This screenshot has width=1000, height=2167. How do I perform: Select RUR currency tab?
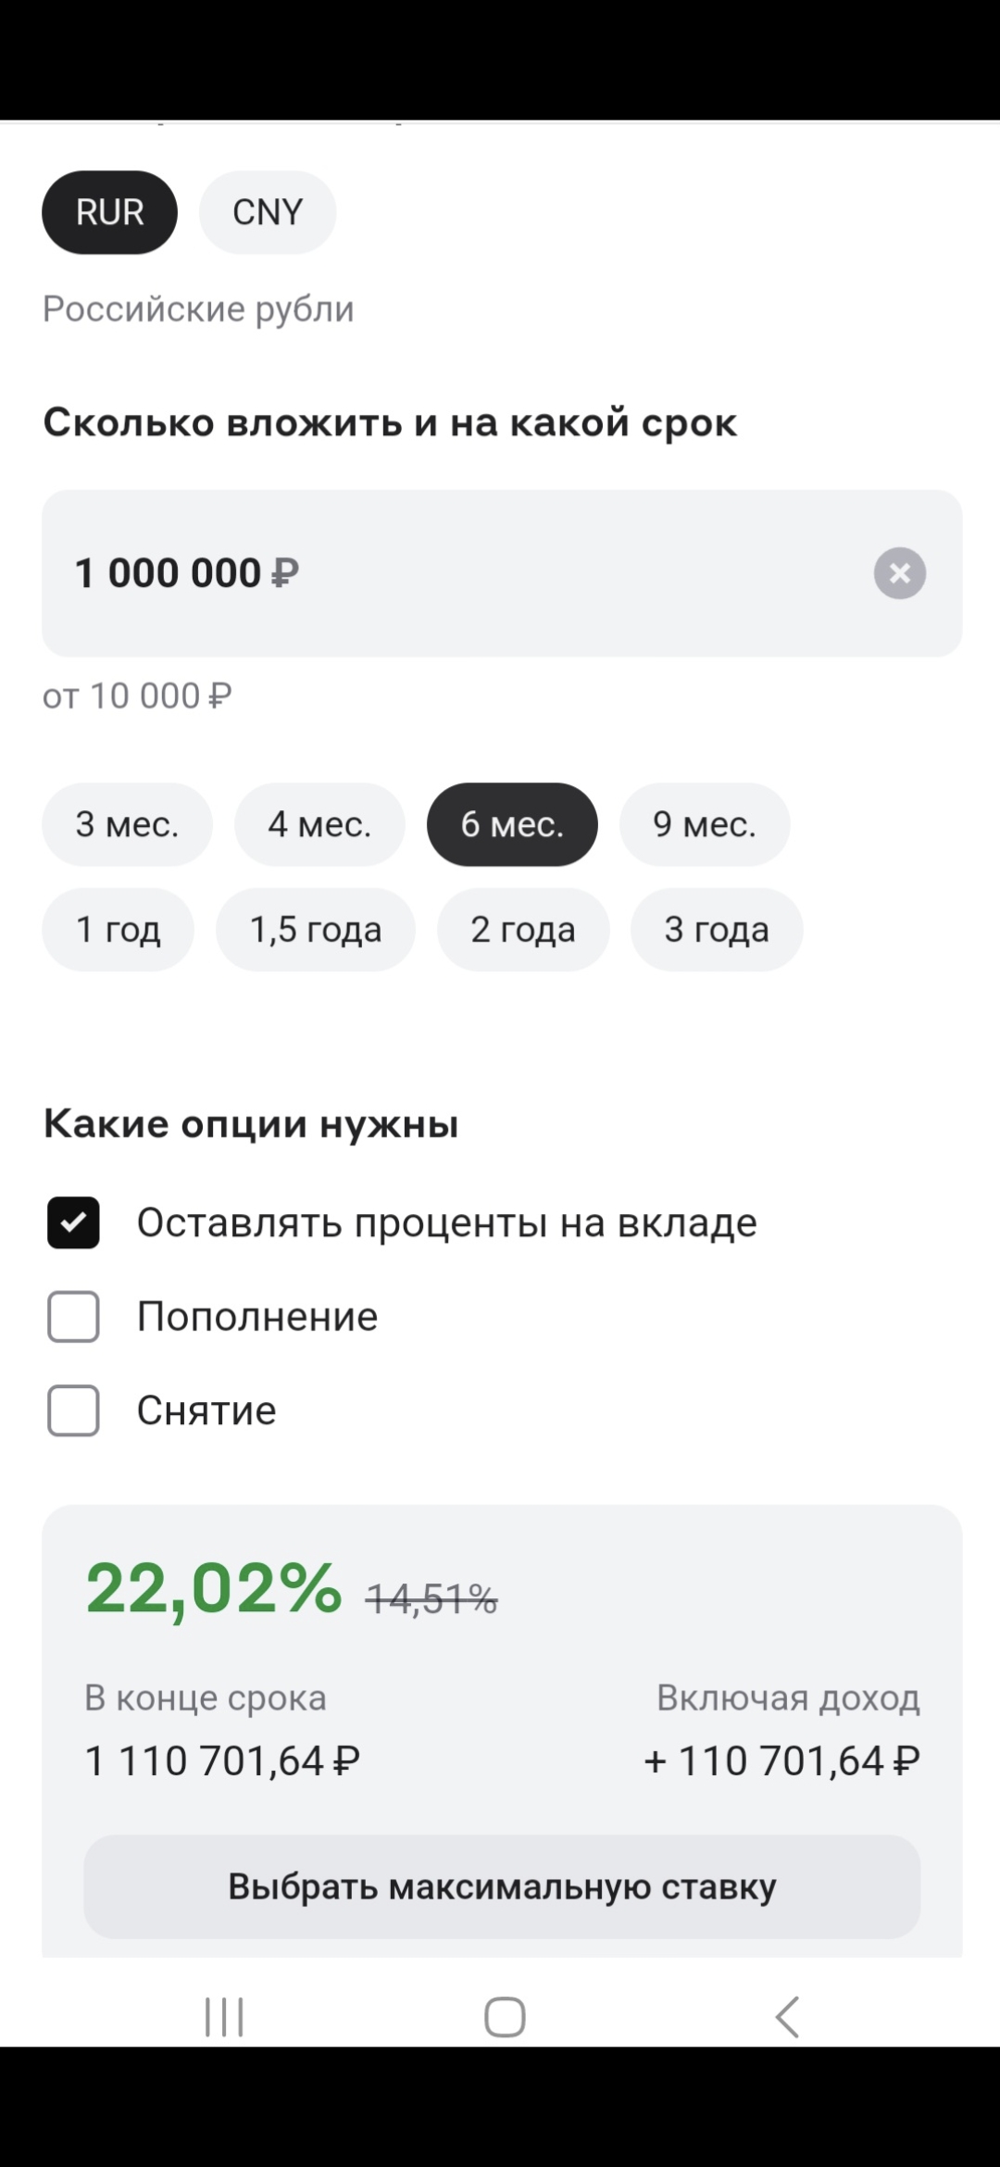tap(109, 212)
